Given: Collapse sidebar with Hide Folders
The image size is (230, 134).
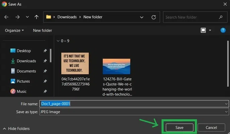Looking at the screenshot, I should coord(16,129).
